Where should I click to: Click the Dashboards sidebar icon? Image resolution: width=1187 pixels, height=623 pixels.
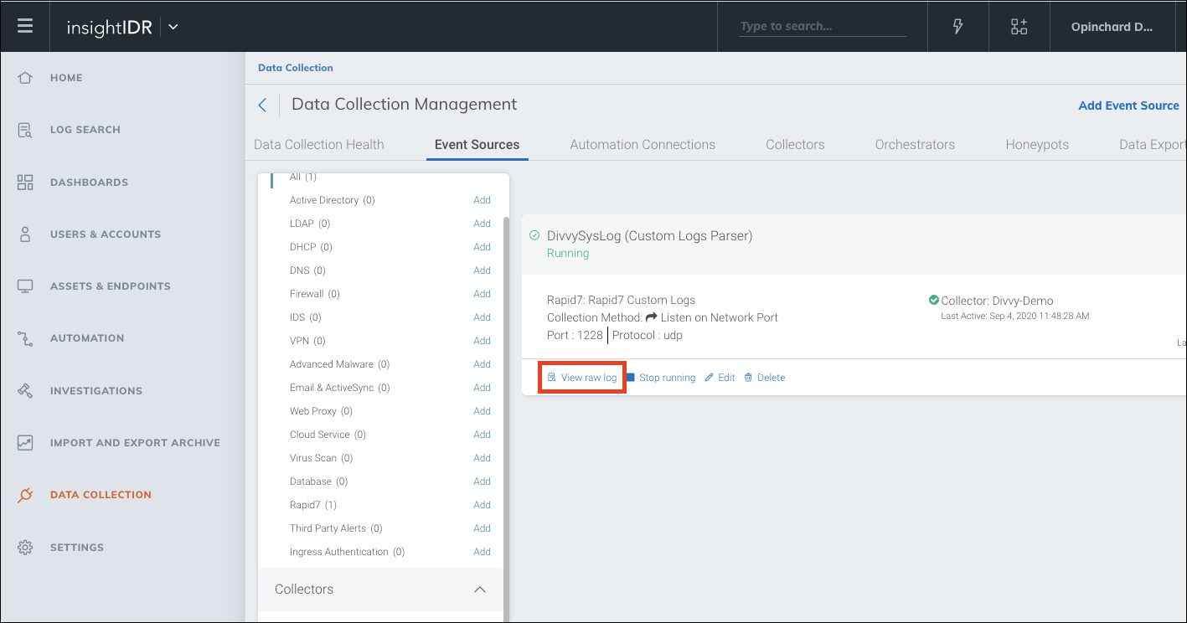coord(25,183)
